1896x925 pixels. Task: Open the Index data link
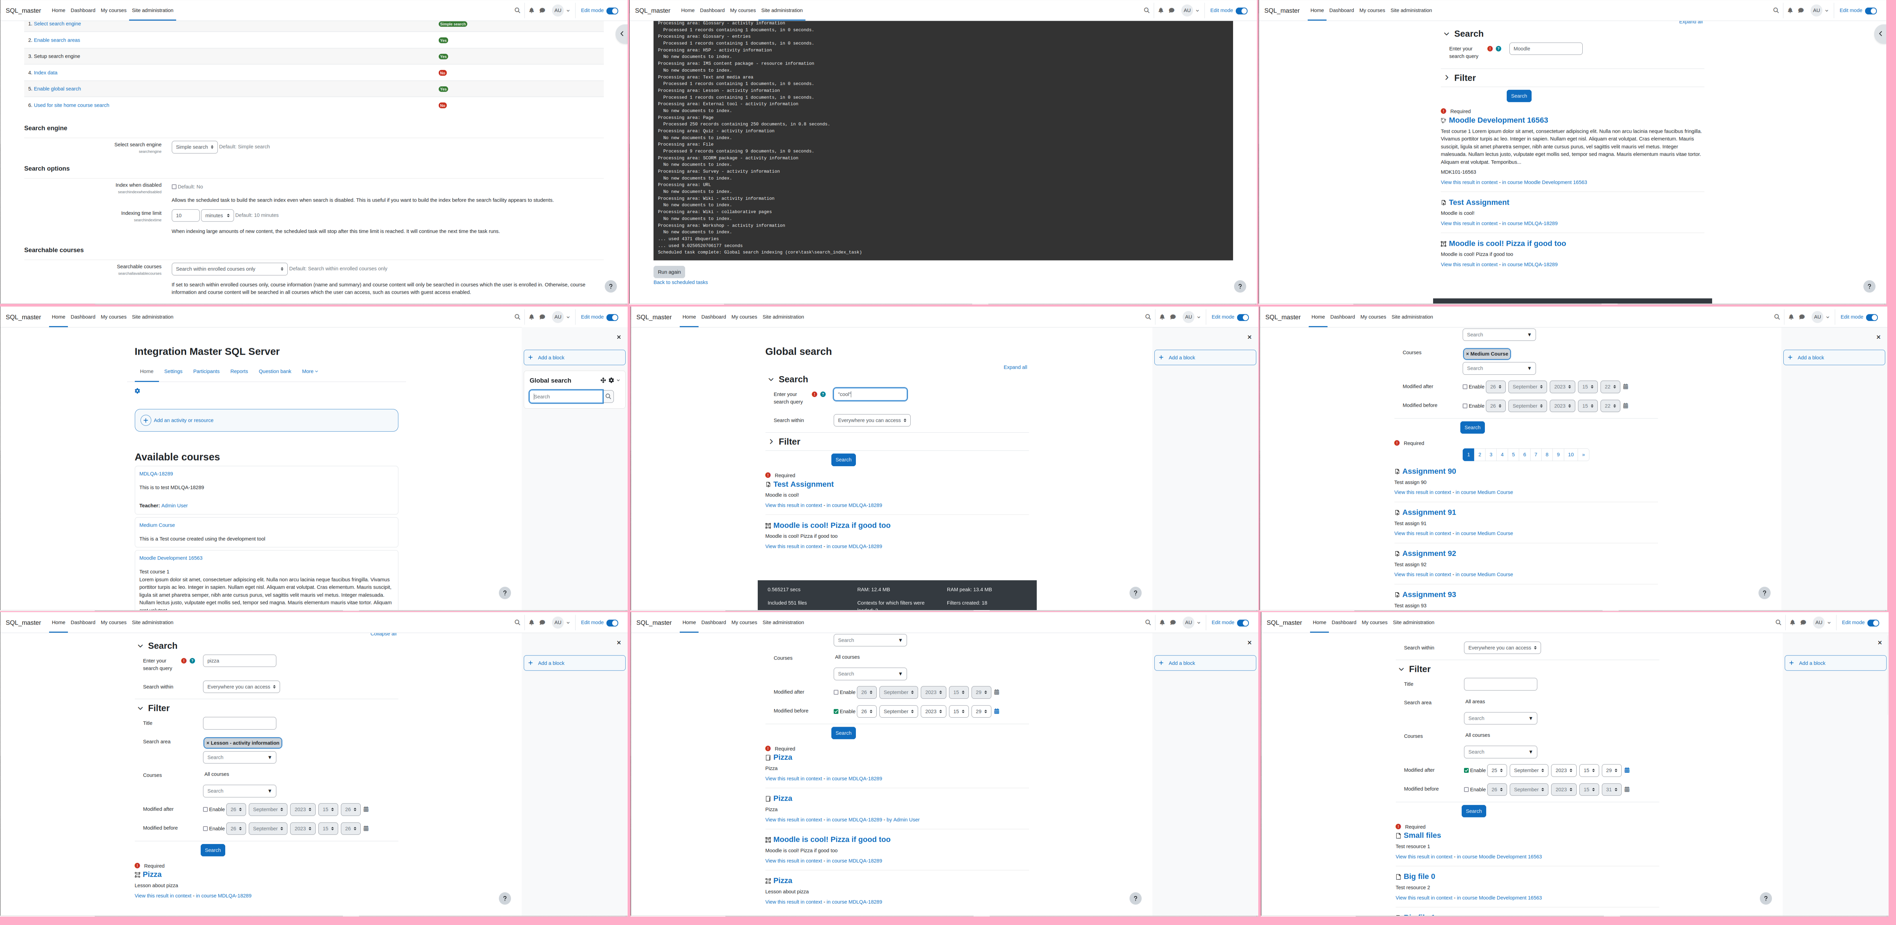(x=46, y=73)
